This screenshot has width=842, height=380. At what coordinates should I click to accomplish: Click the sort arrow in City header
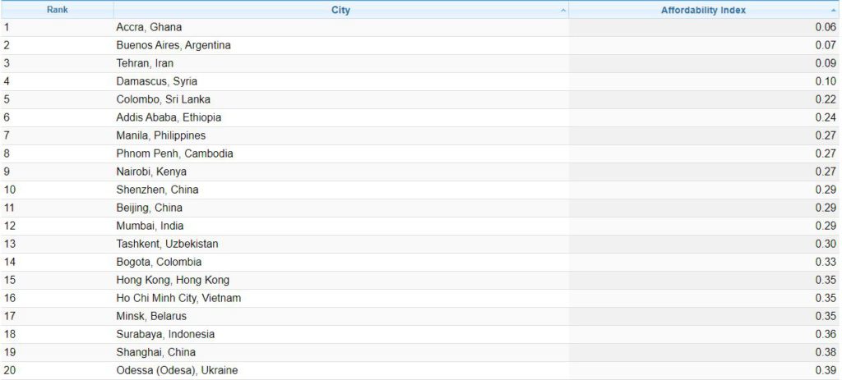pyautogui.click(x=562, y=11)
